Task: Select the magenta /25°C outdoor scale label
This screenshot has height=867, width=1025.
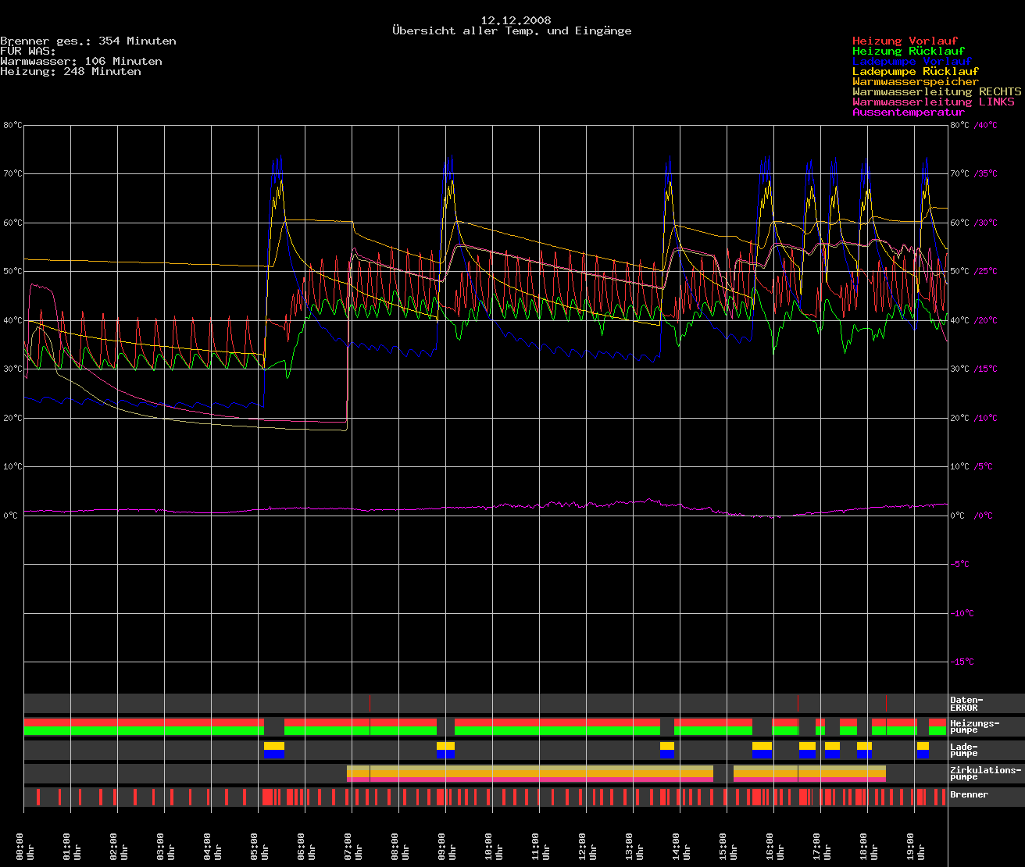Action: pyautogui.click(x=986, y=271)
